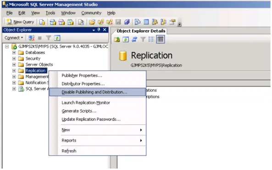Select the Databases tree item

pos(35,52)
